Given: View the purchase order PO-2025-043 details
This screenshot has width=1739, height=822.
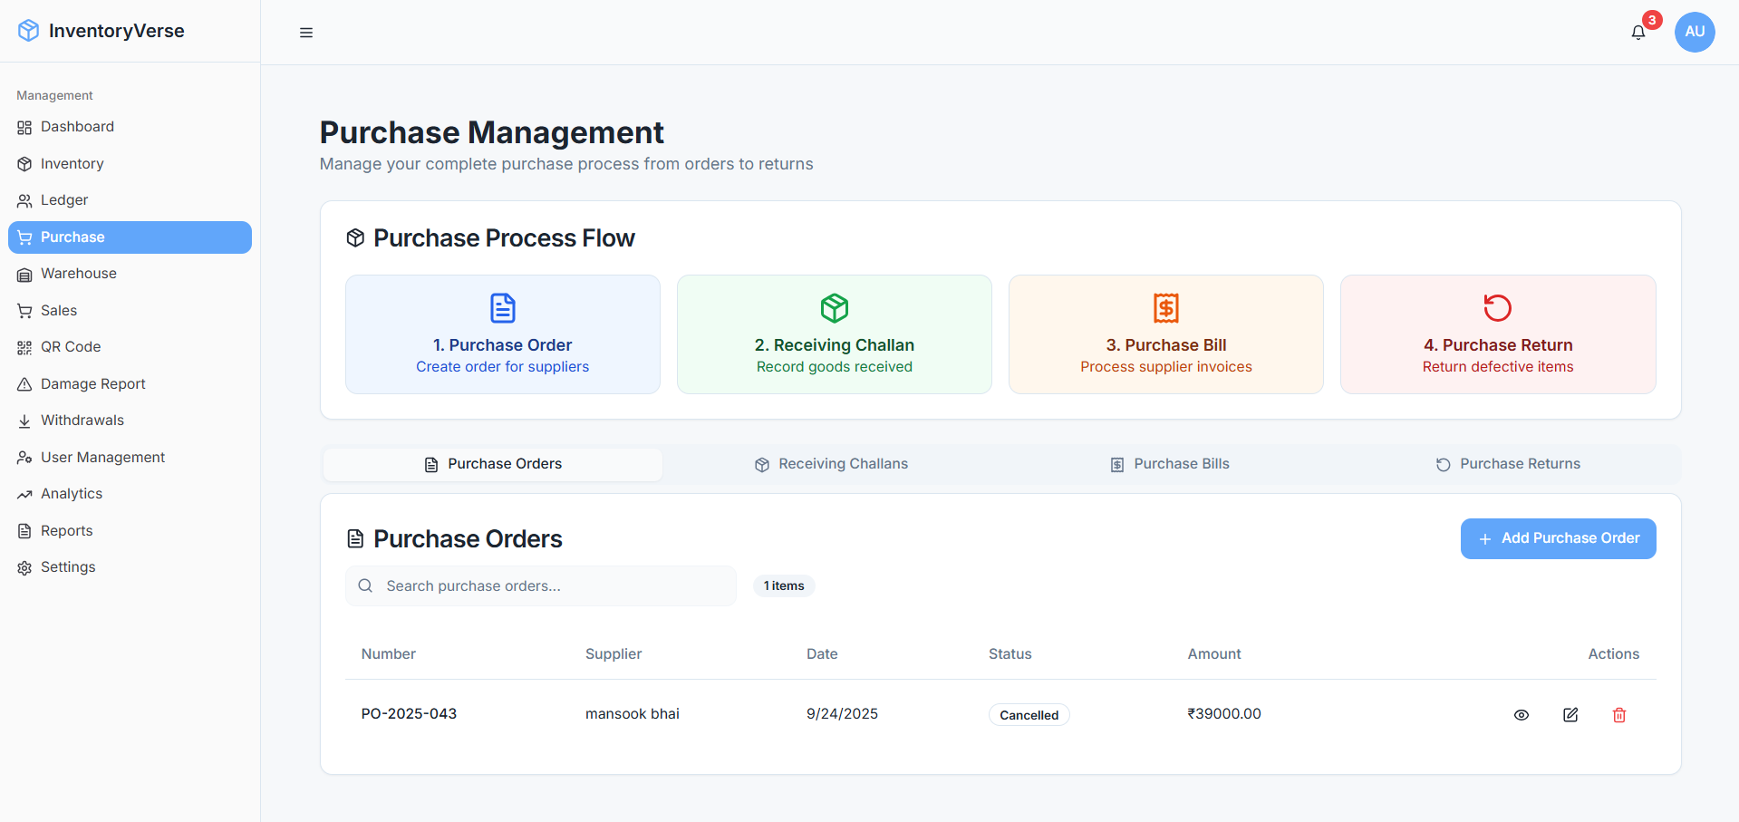Looking at the screenshot, I should pyautogui.click(x=1522, y=715).
